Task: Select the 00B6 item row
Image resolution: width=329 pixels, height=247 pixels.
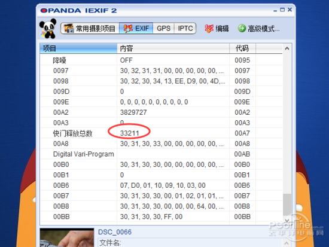Action: click(x=161, y=185)
